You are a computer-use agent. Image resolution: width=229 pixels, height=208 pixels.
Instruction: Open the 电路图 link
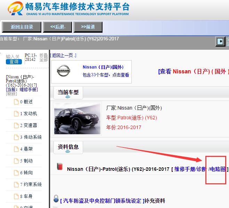(x=218, y=169)
